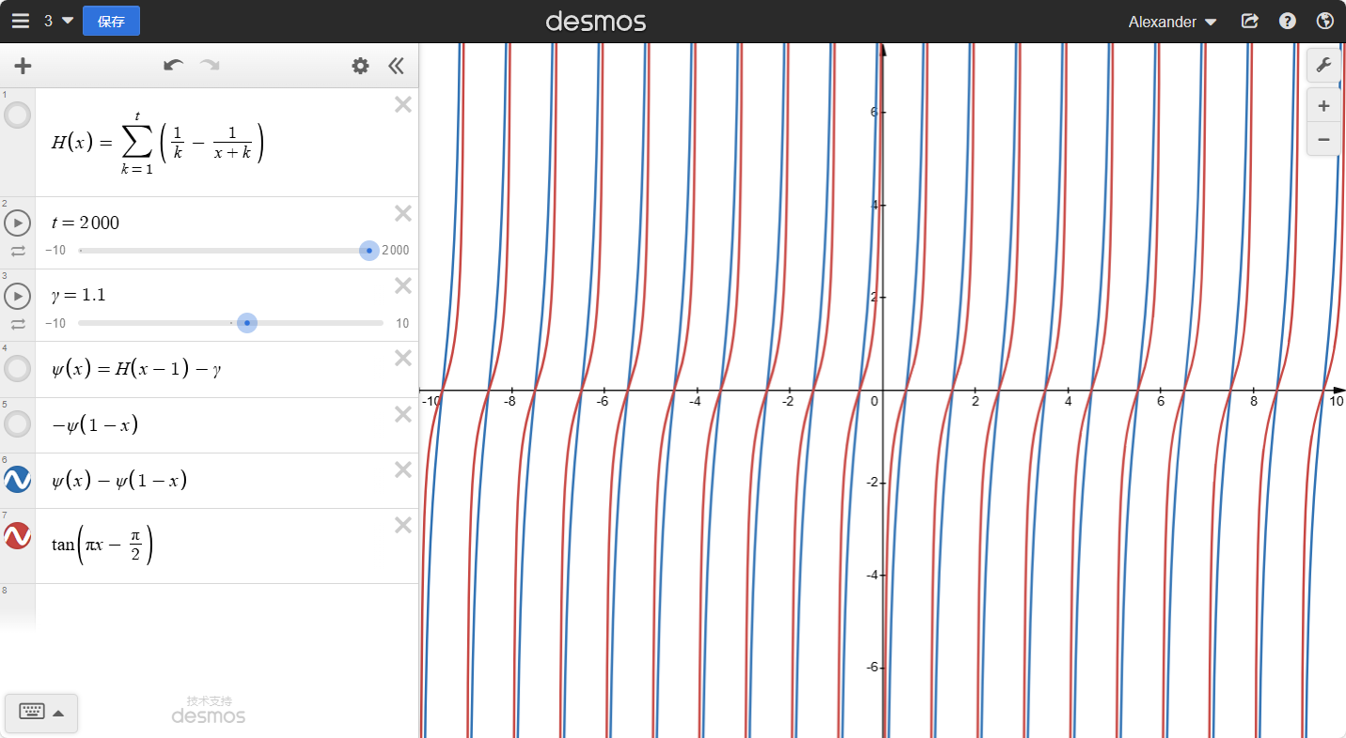Show the hidden H(x) graph

pyautogui.click(x=18, y=116)
